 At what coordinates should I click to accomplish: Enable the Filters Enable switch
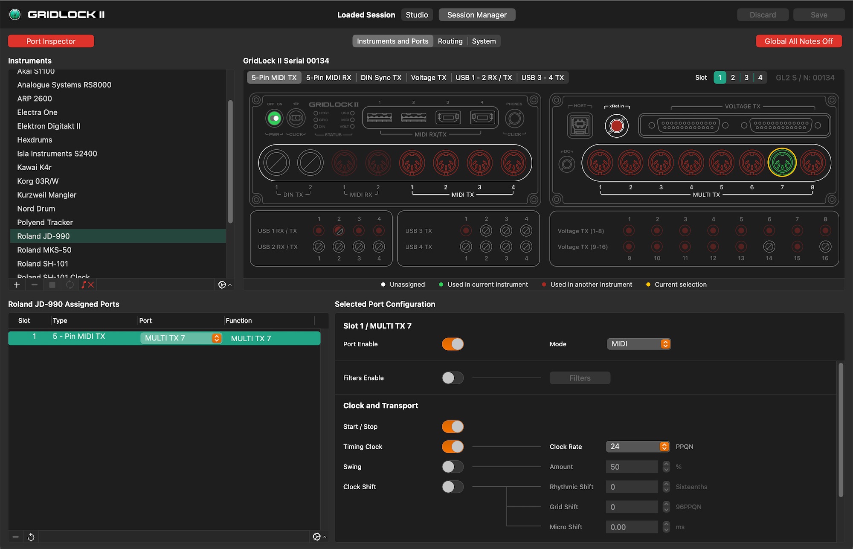[x=453, y=378]
